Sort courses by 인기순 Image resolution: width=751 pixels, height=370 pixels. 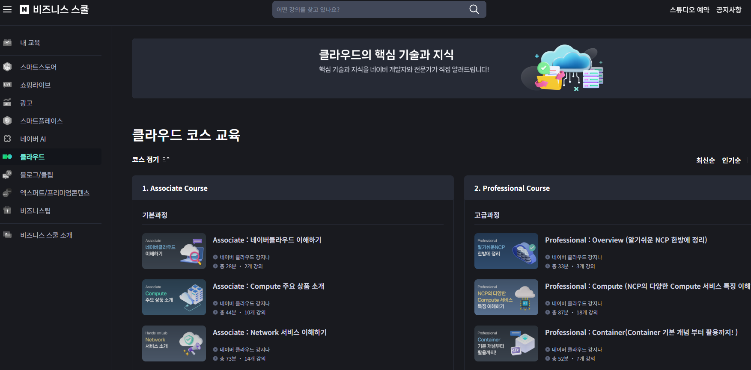pos(731,160)
